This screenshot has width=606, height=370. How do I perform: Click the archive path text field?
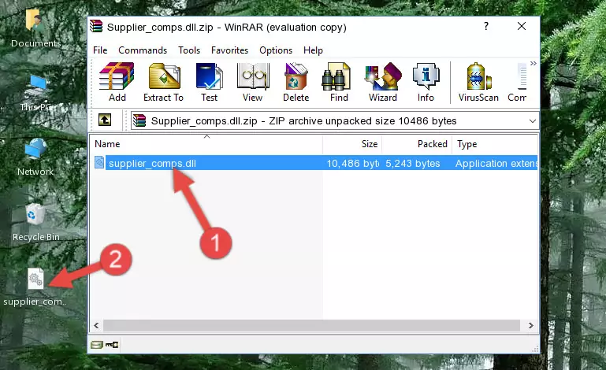point(335,121)
